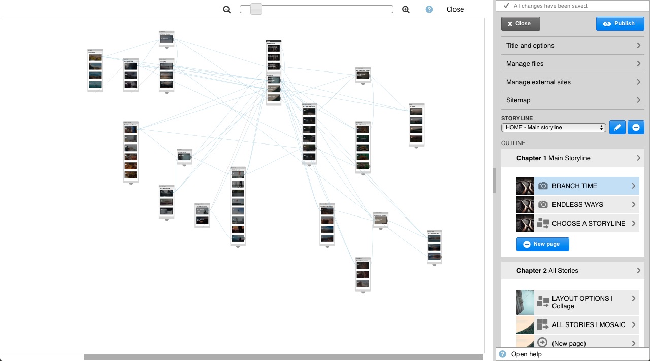The width and height of the screenshot is (650, 361).
Task: Click the zoom in magnifier icon
Action: click(406, 9)
